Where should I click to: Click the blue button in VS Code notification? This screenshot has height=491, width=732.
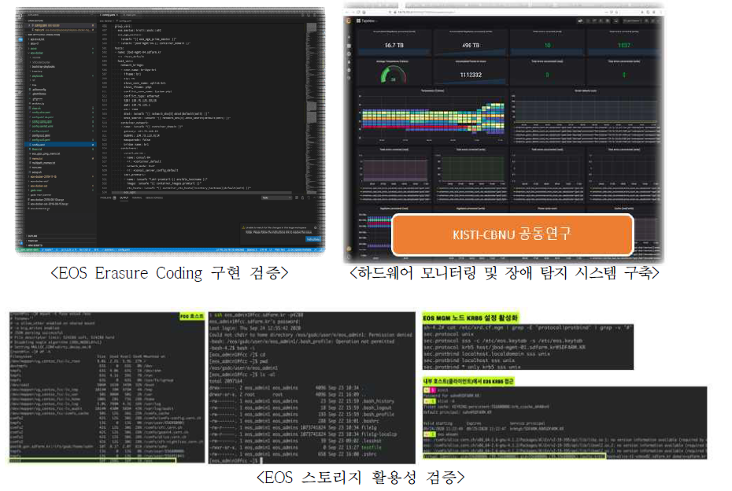click(311, 240)
